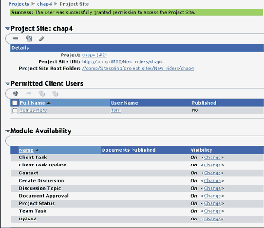Click the minus icon in Permitted Client Users toolbar
Viewport: 264px width, 228px height.
tap(29, 93)
